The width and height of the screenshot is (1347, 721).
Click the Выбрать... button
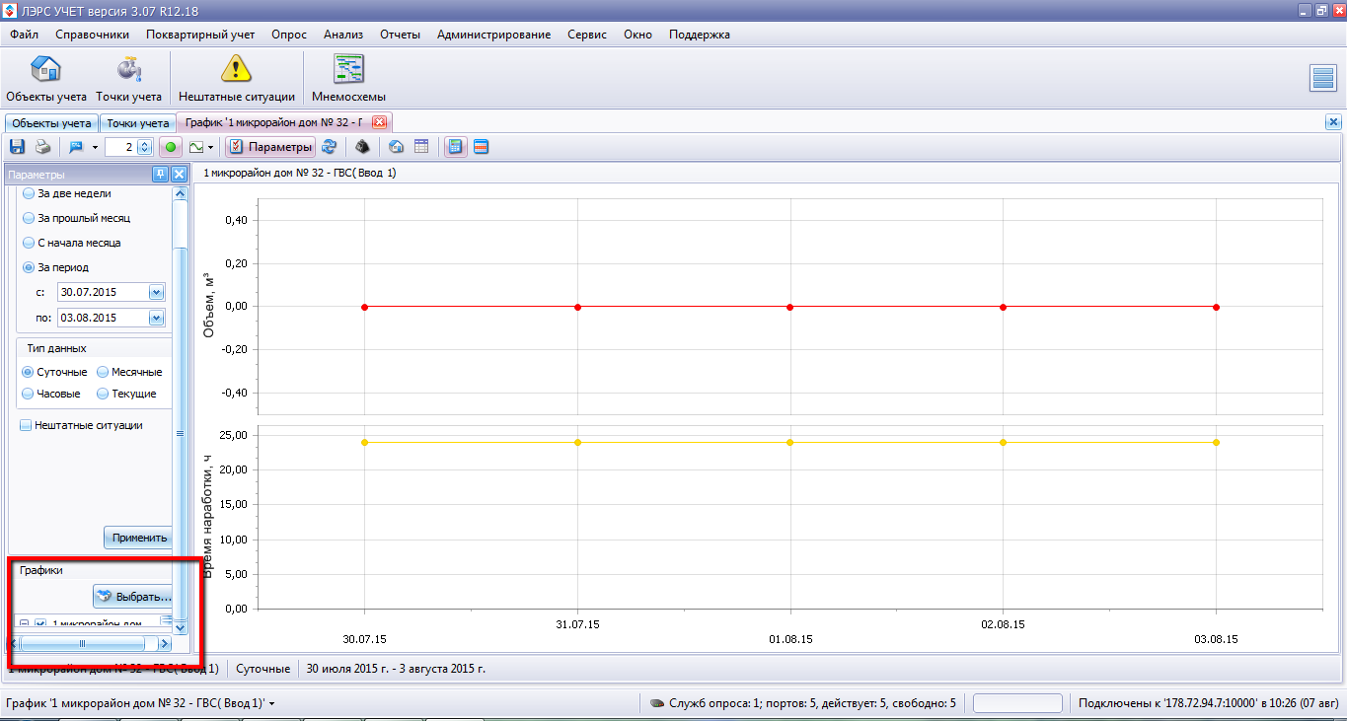click(134, 597)
